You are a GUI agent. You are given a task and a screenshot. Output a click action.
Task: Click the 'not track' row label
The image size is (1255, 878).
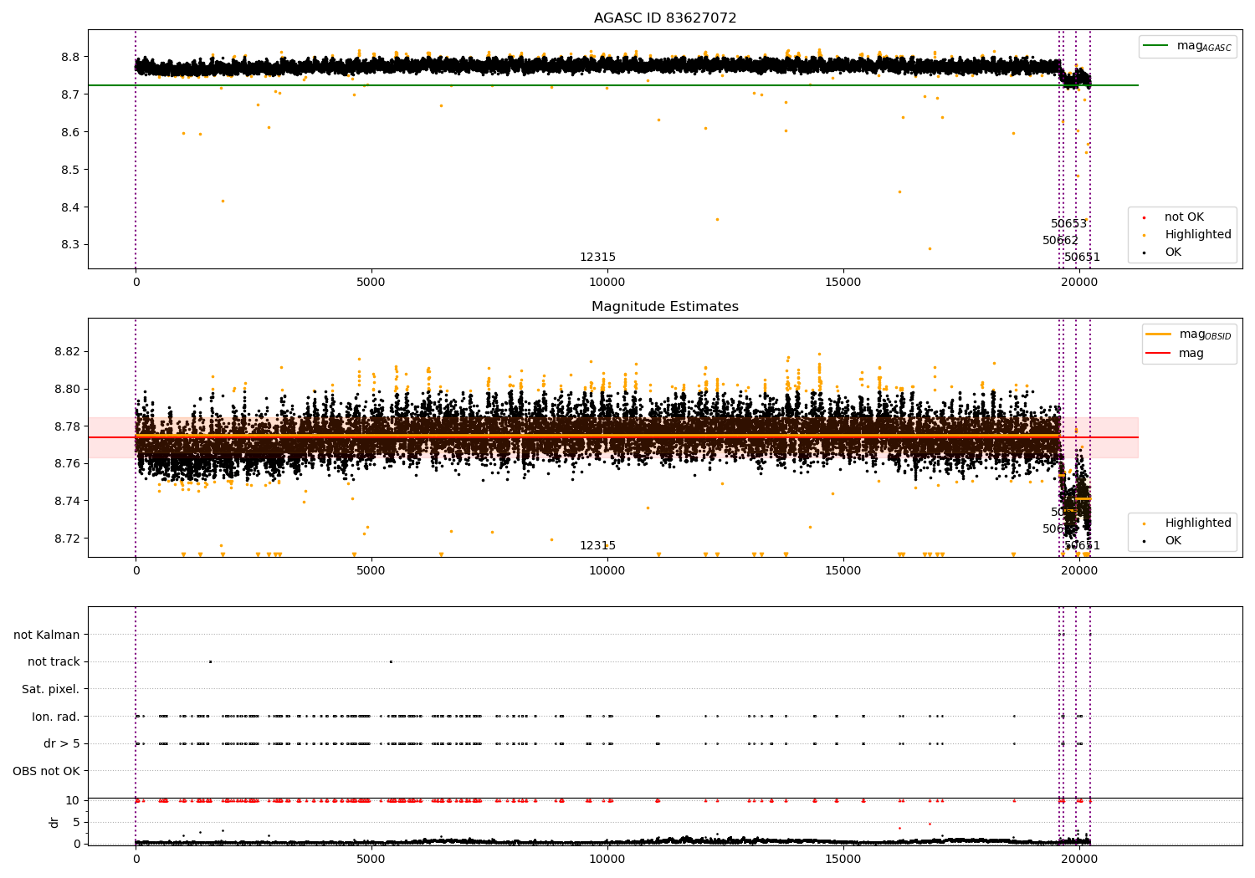coord(54,662)
